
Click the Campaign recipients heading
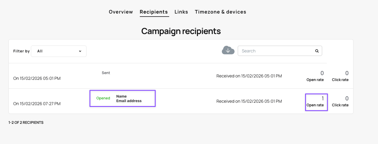[181, 31]
